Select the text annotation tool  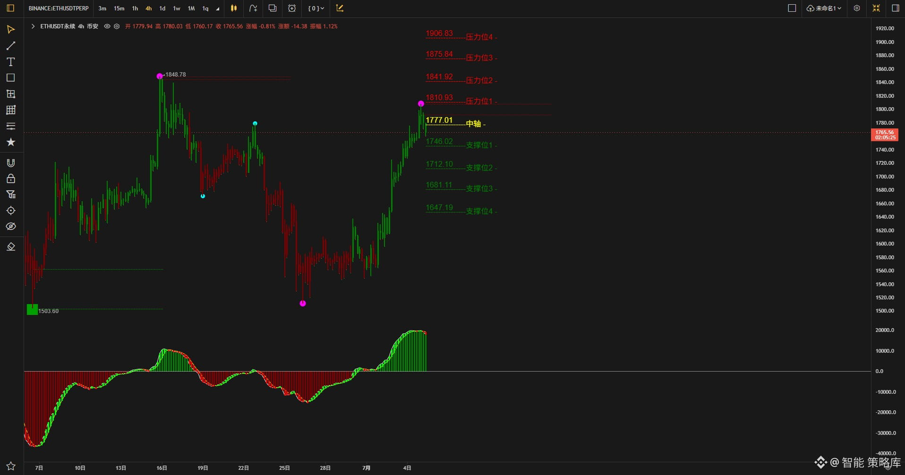tap(11, 62)
